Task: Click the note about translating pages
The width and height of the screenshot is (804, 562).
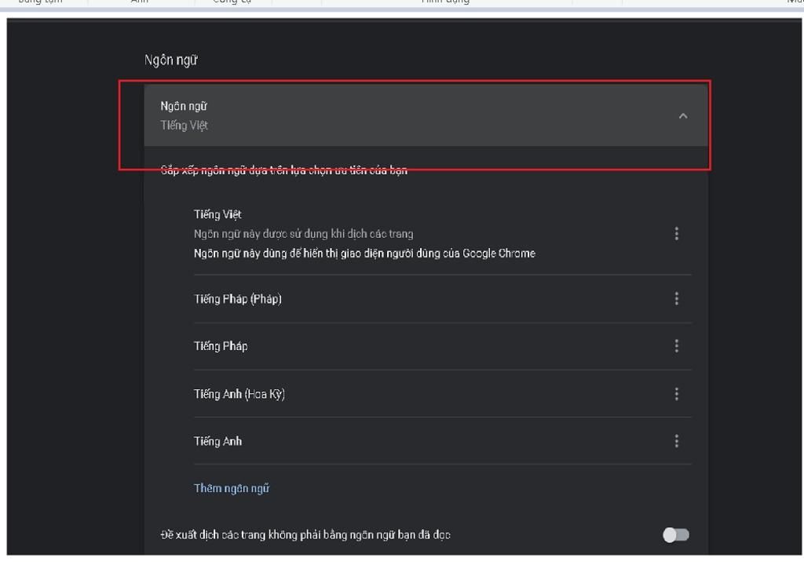Action: (x=303, y=234)
